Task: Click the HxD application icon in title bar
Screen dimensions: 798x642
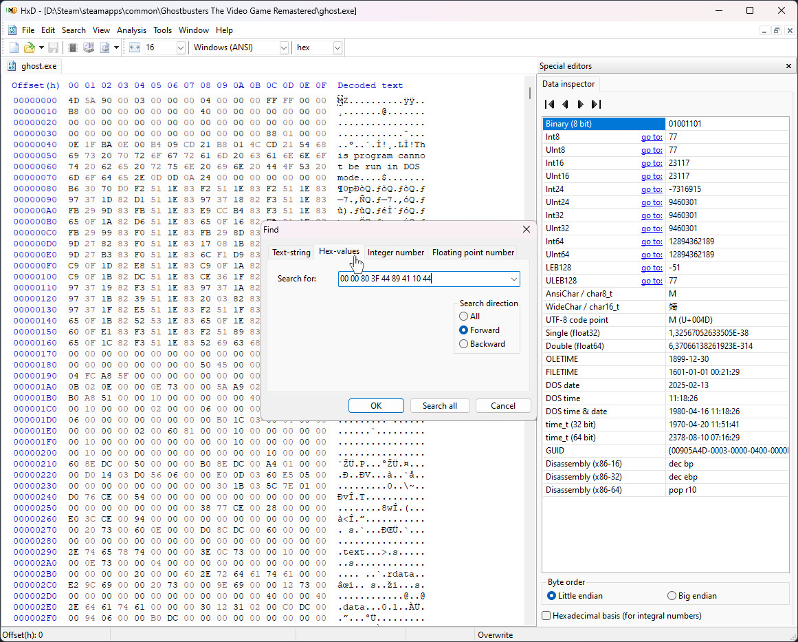Action: point(11,11)
